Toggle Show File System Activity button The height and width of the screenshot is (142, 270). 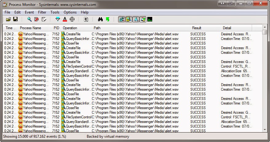pos(129,19)
